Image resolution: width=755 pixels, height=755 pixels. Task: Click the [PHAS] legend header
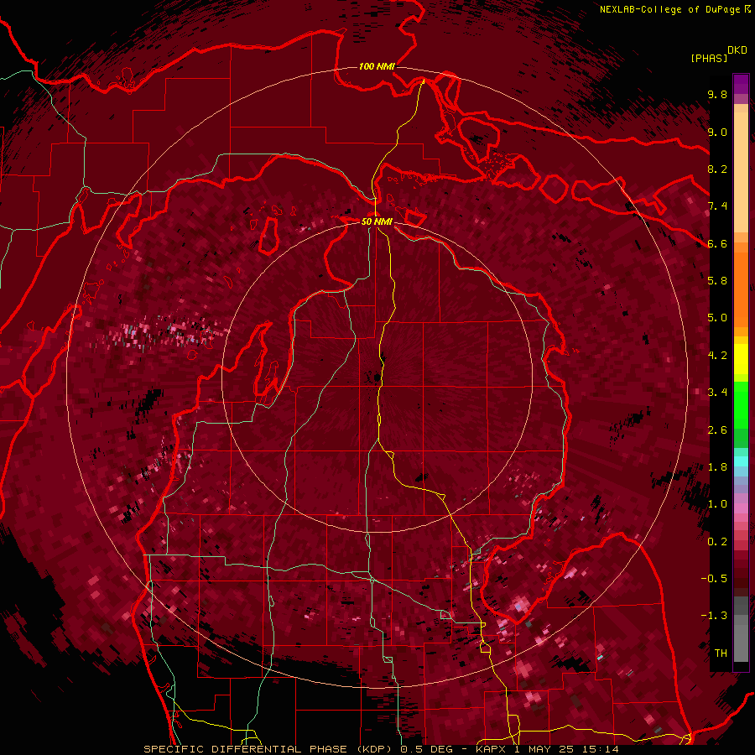click(x=709, y=59)
